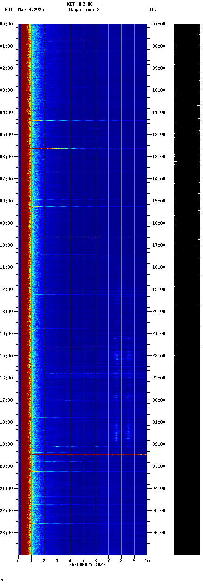Click the frequency tick label 10
Screen dimensions: 203x584
[147, 561]
